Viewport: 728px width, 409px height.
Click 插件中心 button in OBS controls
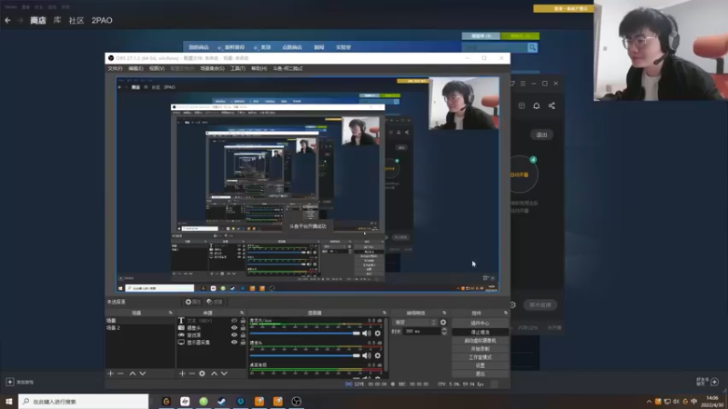pyautogui.click(x=480, y=324)
